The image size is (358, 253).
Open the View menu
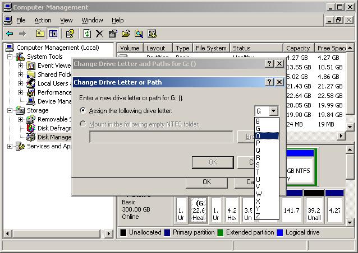point(66,20)
